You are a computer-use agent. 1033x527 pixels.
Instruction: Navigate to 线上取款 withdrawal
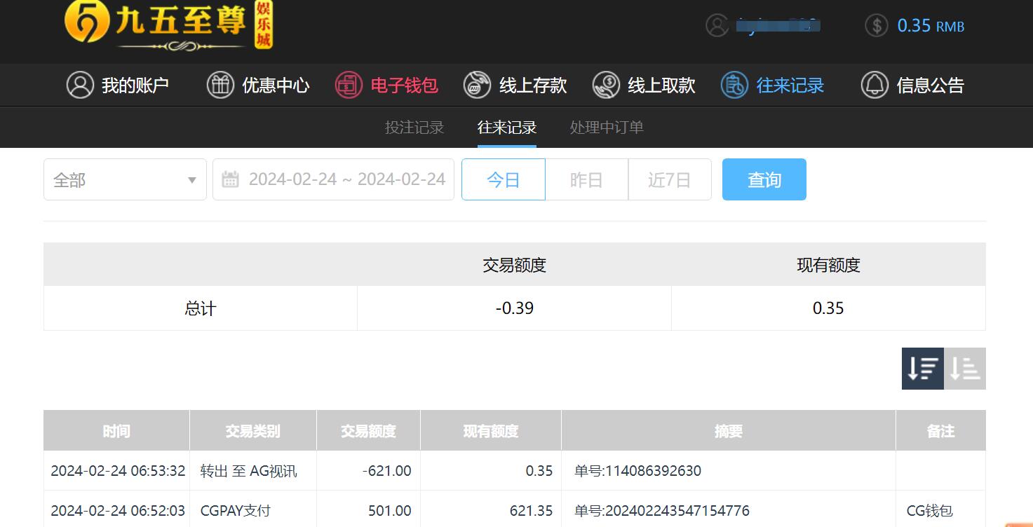644,85
